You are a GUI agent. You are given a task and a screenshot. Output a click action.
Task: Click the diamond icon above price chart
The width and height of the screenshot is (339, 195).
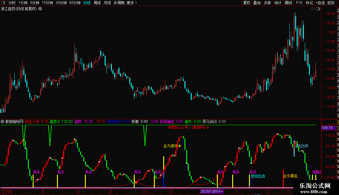(x=313, y=9)
